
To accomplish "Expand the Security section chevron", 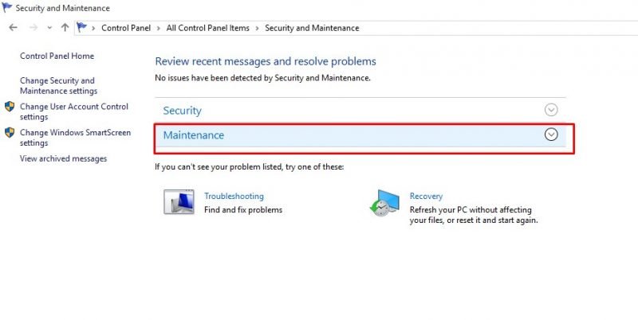I will [x=550, y=110].
